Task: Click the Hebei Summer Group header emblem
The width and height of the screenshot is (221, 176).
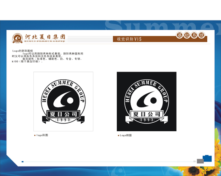Action: 18,38
